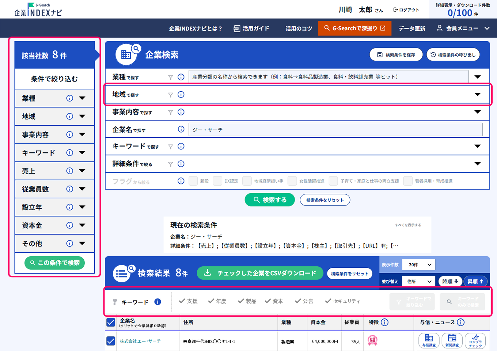497x351 pixels.
Task: Check the 新設 flag checkbox
Action: pyautogui.click(x=193, y=181)
